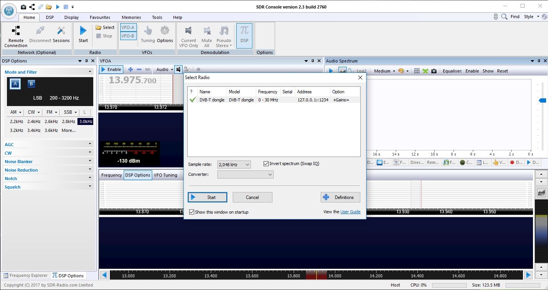The image size is (548, 290).
Task: Enable the Equaliser in Audio Spectrum
Action: tap(472, 71)
